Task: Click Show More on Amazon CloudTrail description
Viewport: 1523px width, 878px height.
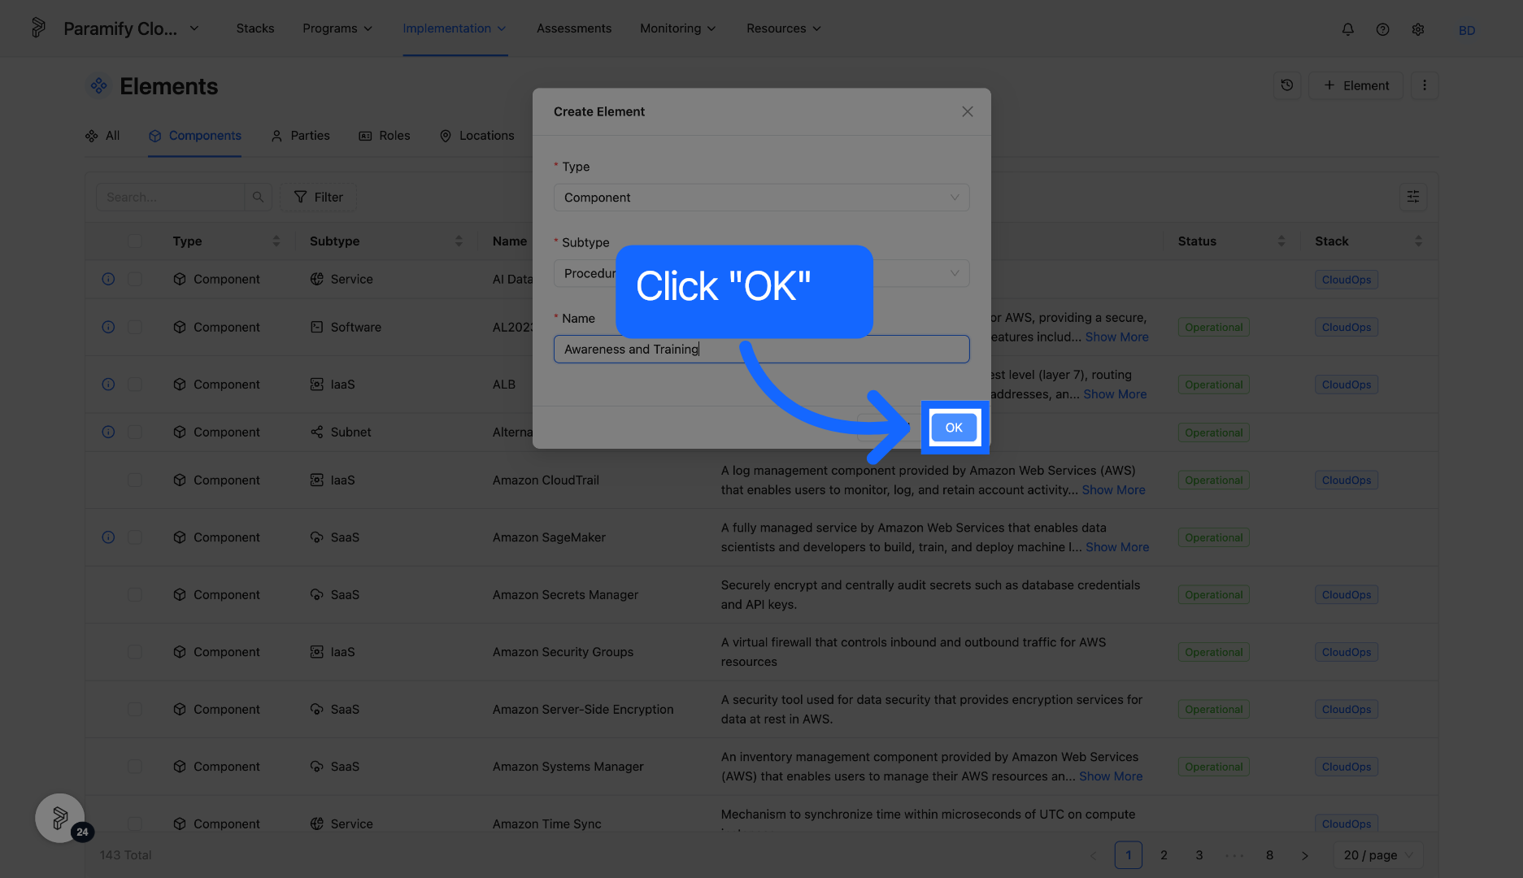Action: [x=1113, y=489]
